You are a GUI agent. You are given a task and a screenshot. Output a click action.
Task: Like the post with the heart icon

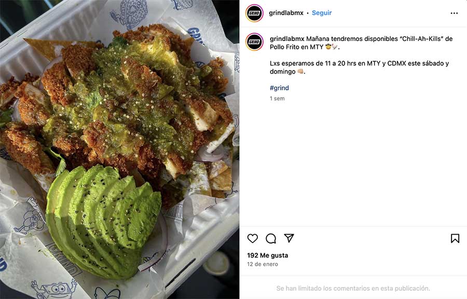point(253,238)
